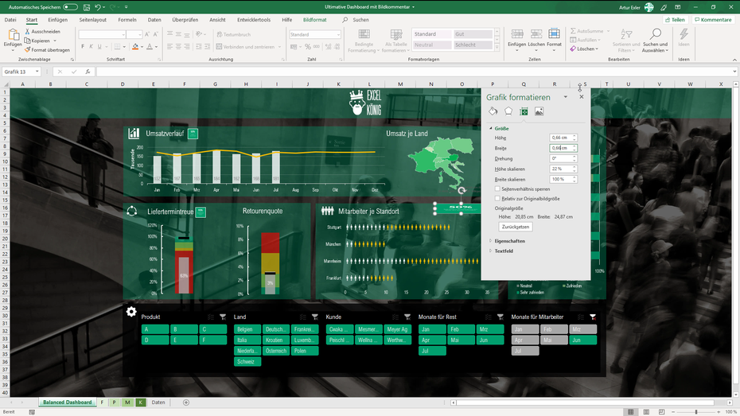The image size is (740, 416).
Task: Switch to page layout view icon
Action: tap(646, 412)
